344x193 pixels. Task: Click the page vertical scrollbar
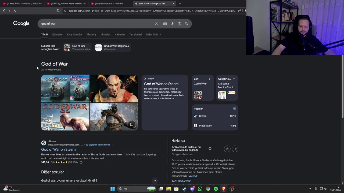click(343, 86)
